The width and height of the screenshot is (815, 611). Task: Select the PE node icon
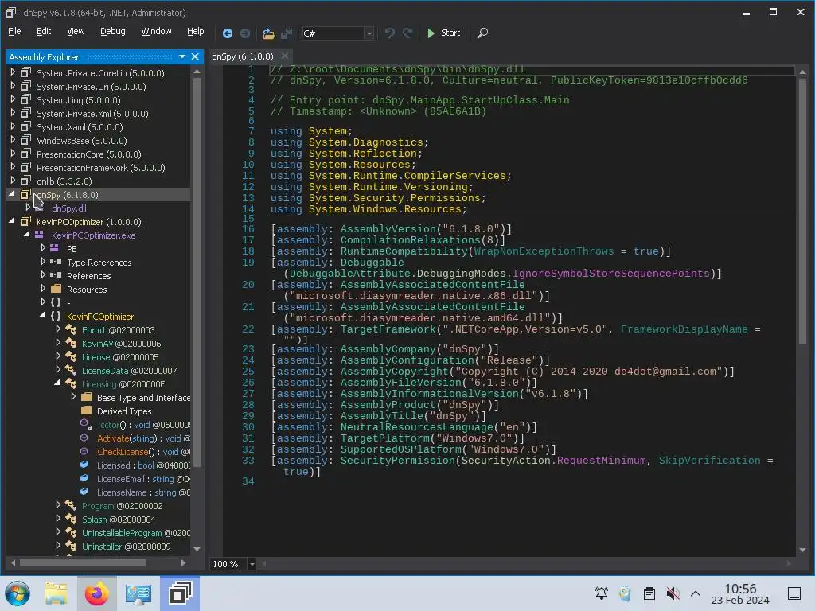[x=55, y=248]
